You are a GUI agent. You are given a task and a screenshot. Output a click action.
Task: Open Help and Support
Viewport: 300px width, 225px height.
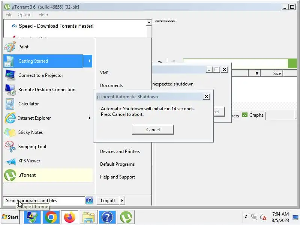117,177
